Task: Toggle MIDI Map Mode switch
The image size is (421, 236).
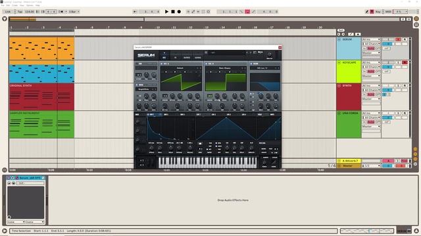Action: (x=388, y=12)
